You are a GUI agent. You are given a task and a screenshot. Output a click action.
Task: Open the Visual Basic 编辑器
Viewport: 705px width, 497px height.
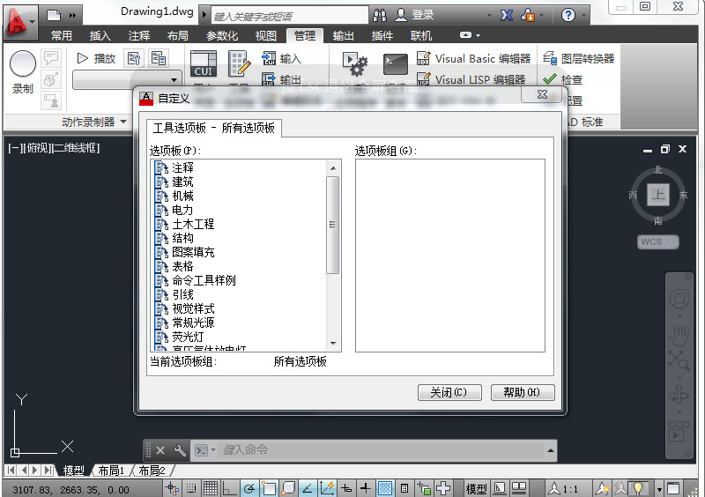(x=474, y=58)
